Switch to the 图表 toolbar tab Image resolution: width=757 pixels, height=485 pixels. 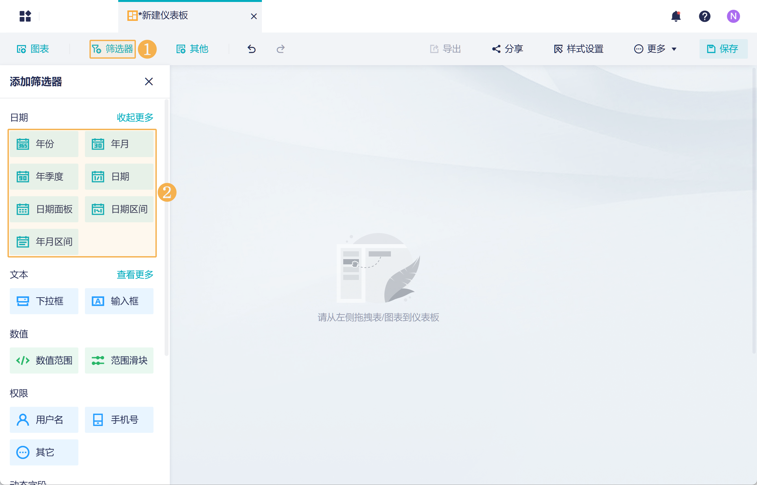(33, 49)
